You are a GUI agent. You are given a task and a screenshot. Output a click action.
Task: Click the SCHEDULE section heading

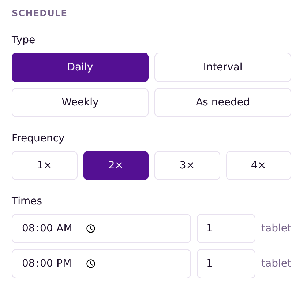40,13
